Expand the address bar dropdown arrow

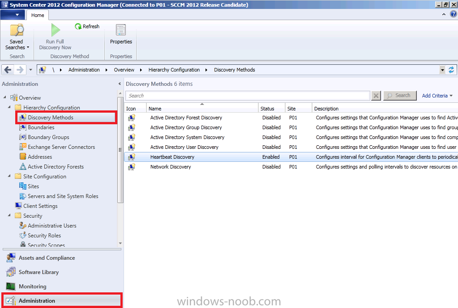tap(442, 70)
